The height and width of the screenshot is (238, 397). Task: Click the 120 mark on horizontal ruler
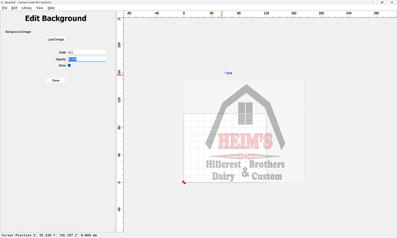tap(266, 13)
